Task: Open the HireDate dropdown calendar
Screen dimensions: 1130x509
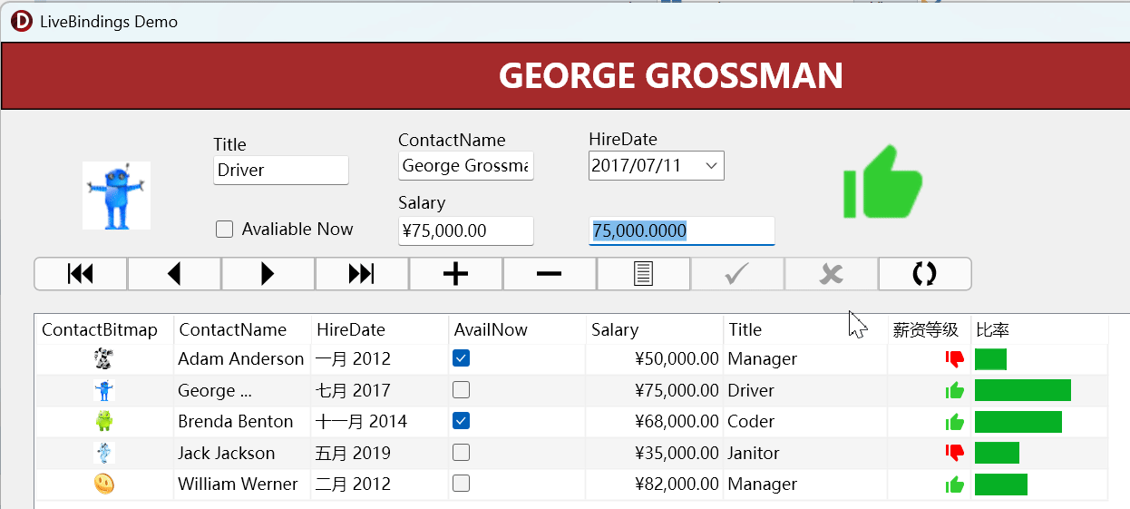Action: [711, 166]
